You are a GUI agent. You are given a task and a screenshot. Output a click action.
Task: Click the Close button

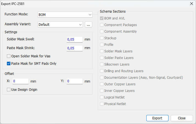coord(182,118)
